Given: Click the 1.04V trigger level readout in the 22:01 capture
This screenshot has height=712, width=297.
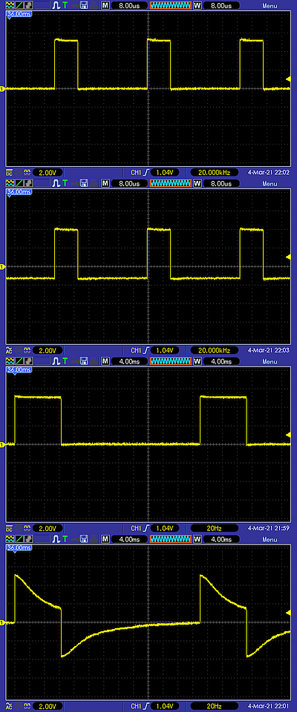Looking at the screenshot, I should [165, 707].
